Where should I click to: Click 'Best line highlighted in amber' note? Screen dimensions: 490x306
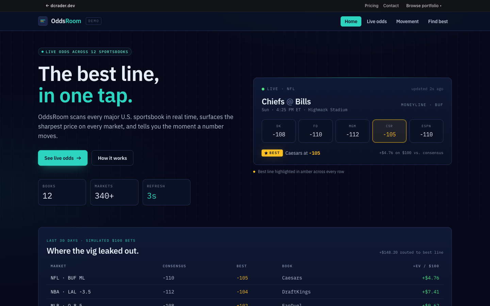(301, 172)
